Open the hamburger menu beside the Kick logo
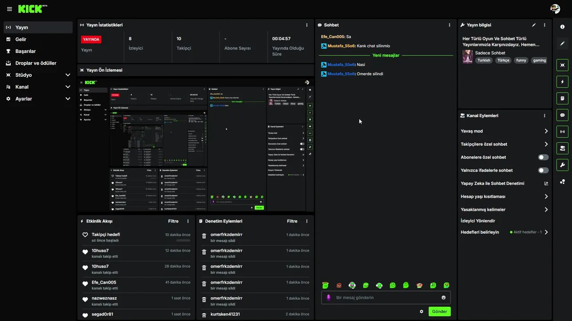Viewport: 572px width, 321px height. (9, 9)
